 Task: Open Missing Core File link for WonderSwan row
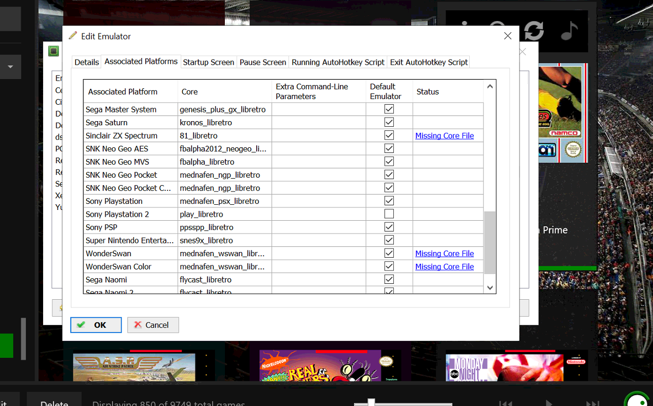[445, 254]
